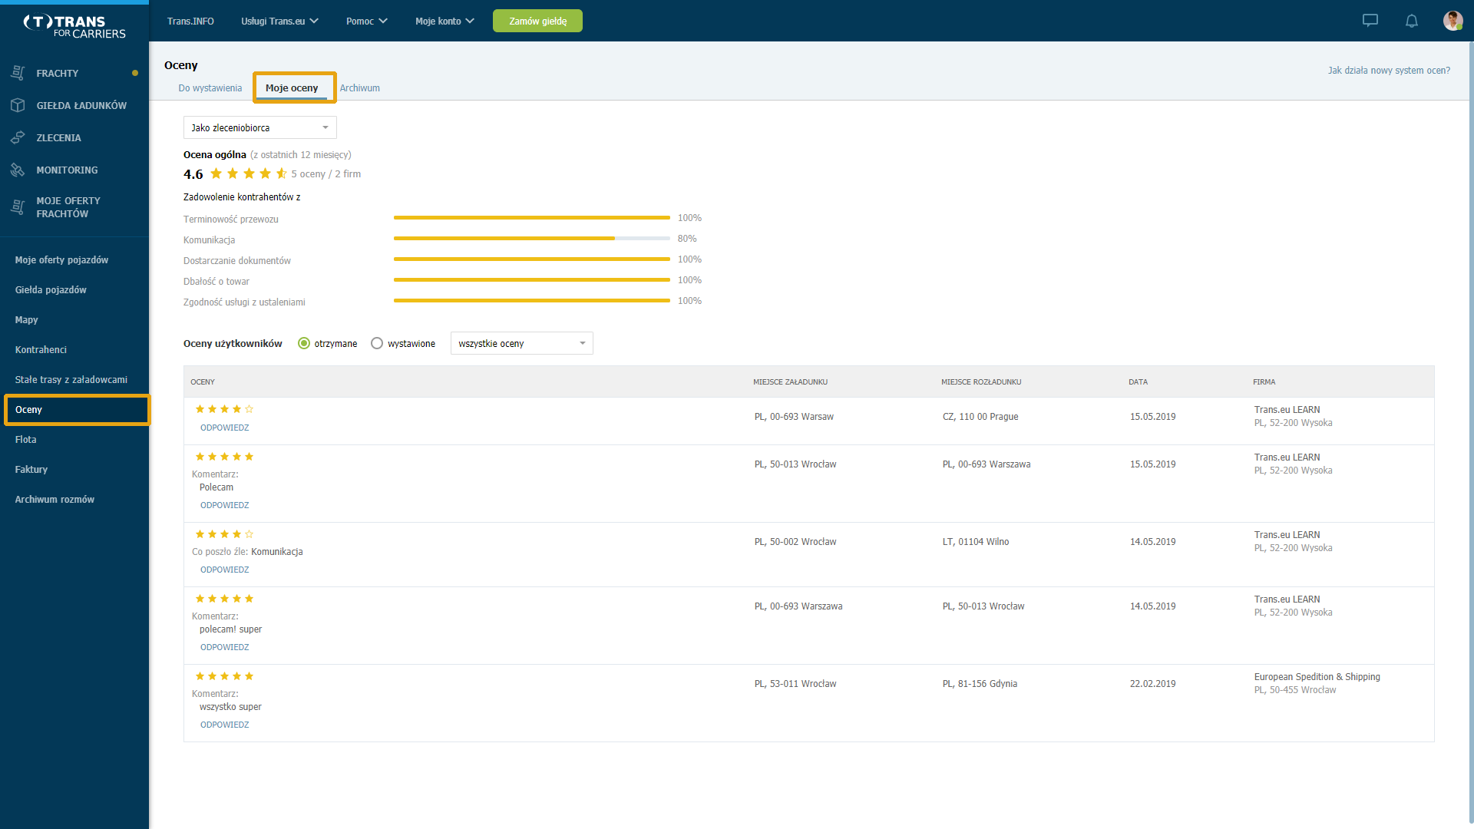This screenshot has width=1474, height=829.
Task: Open Flota in the sidebar
Action: tap(25, 439)
